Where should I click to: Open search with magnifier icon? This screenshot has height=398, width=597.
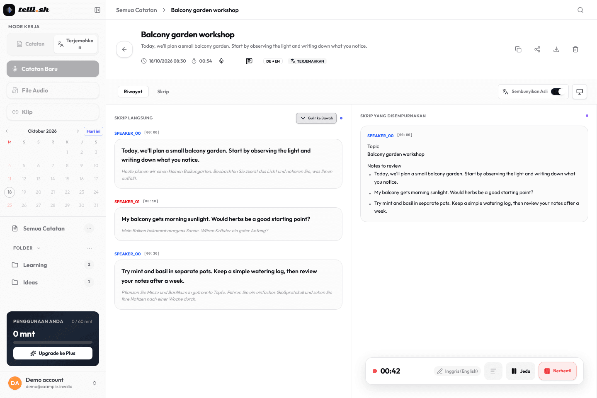pyautogui.click(x=580, y=10)
